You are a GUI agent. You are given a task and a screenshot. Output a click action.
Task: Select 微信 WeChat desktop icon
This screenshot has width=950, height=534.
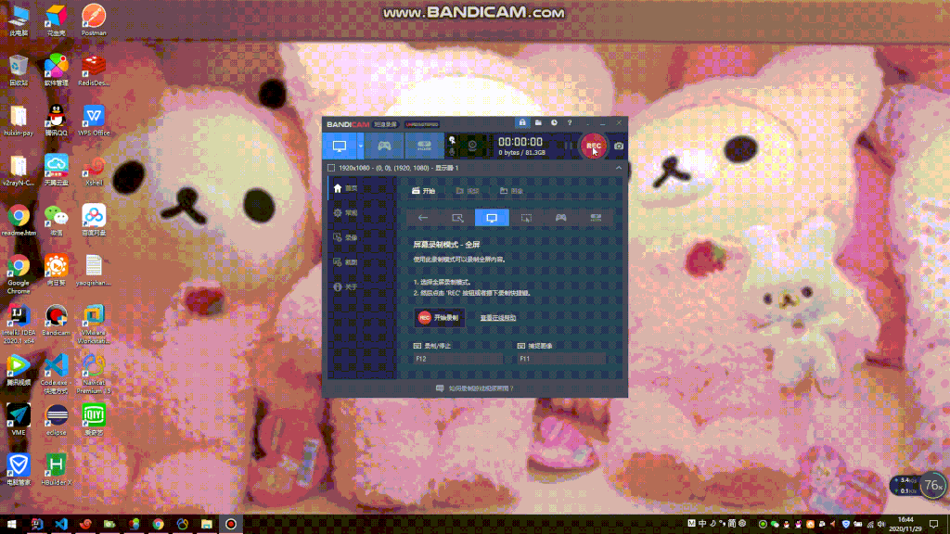57,221
